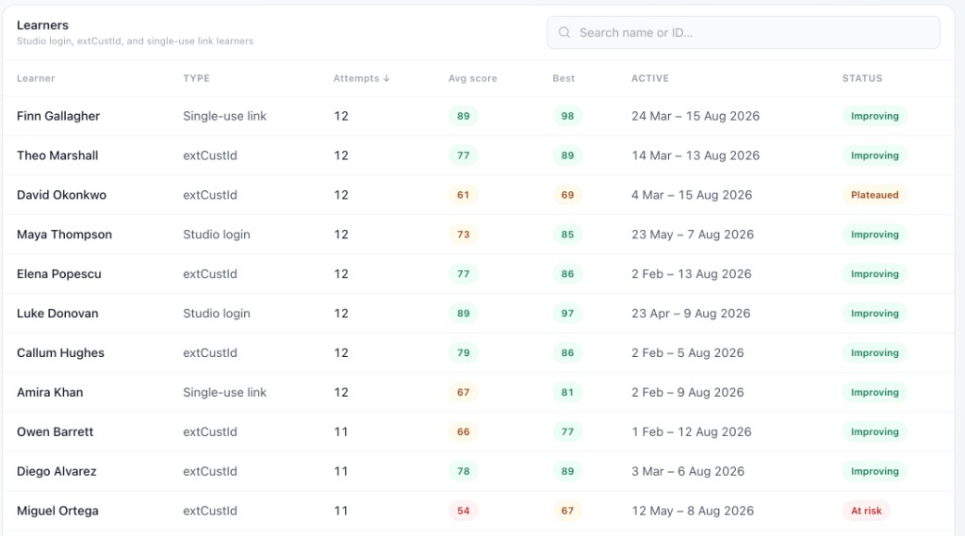Click the Attempts sort arrow icon

(386, 78)
